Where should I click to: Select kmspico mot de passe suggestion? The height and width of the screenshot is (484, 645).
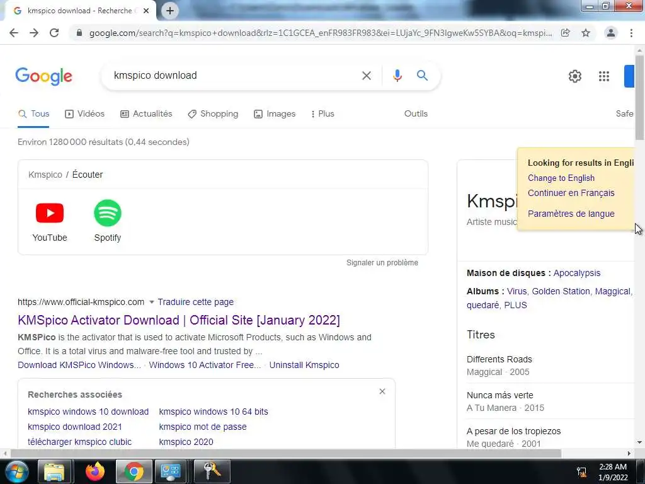203,427
